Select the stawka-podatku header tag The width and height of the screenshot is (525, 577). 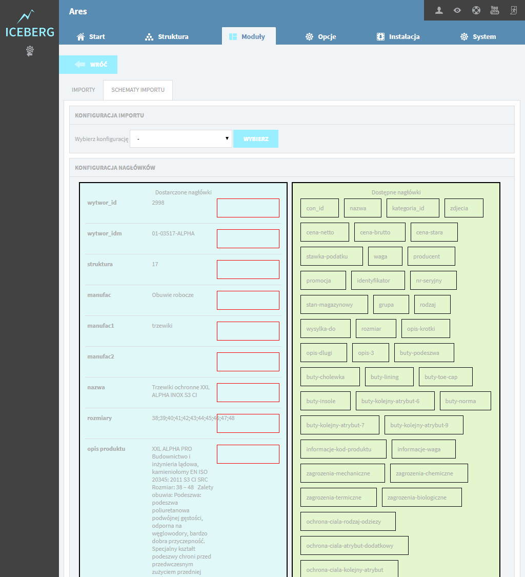tap(332, 256)
